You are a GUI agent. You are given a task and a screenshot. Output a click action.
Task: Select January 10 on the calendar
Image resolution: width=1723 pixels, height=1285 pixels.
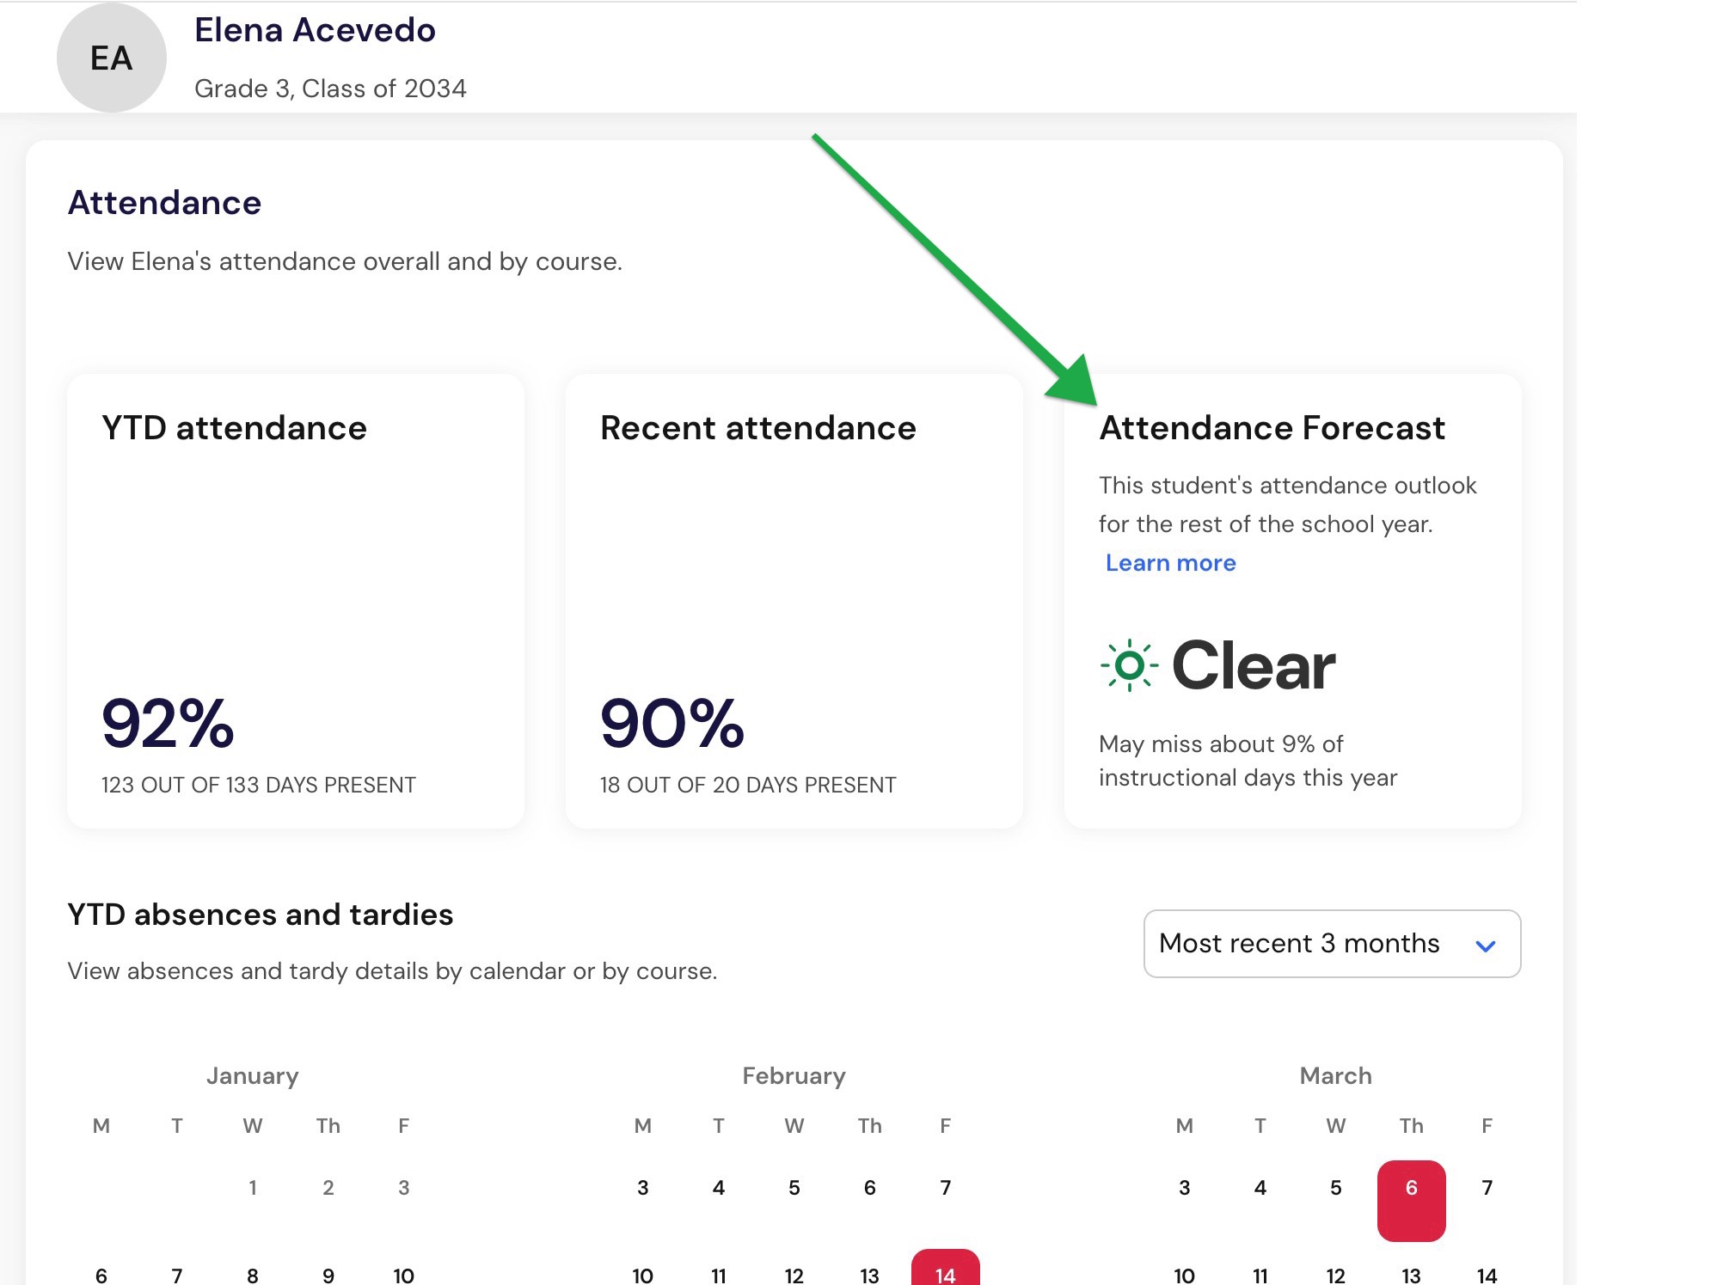[403, 1275]
